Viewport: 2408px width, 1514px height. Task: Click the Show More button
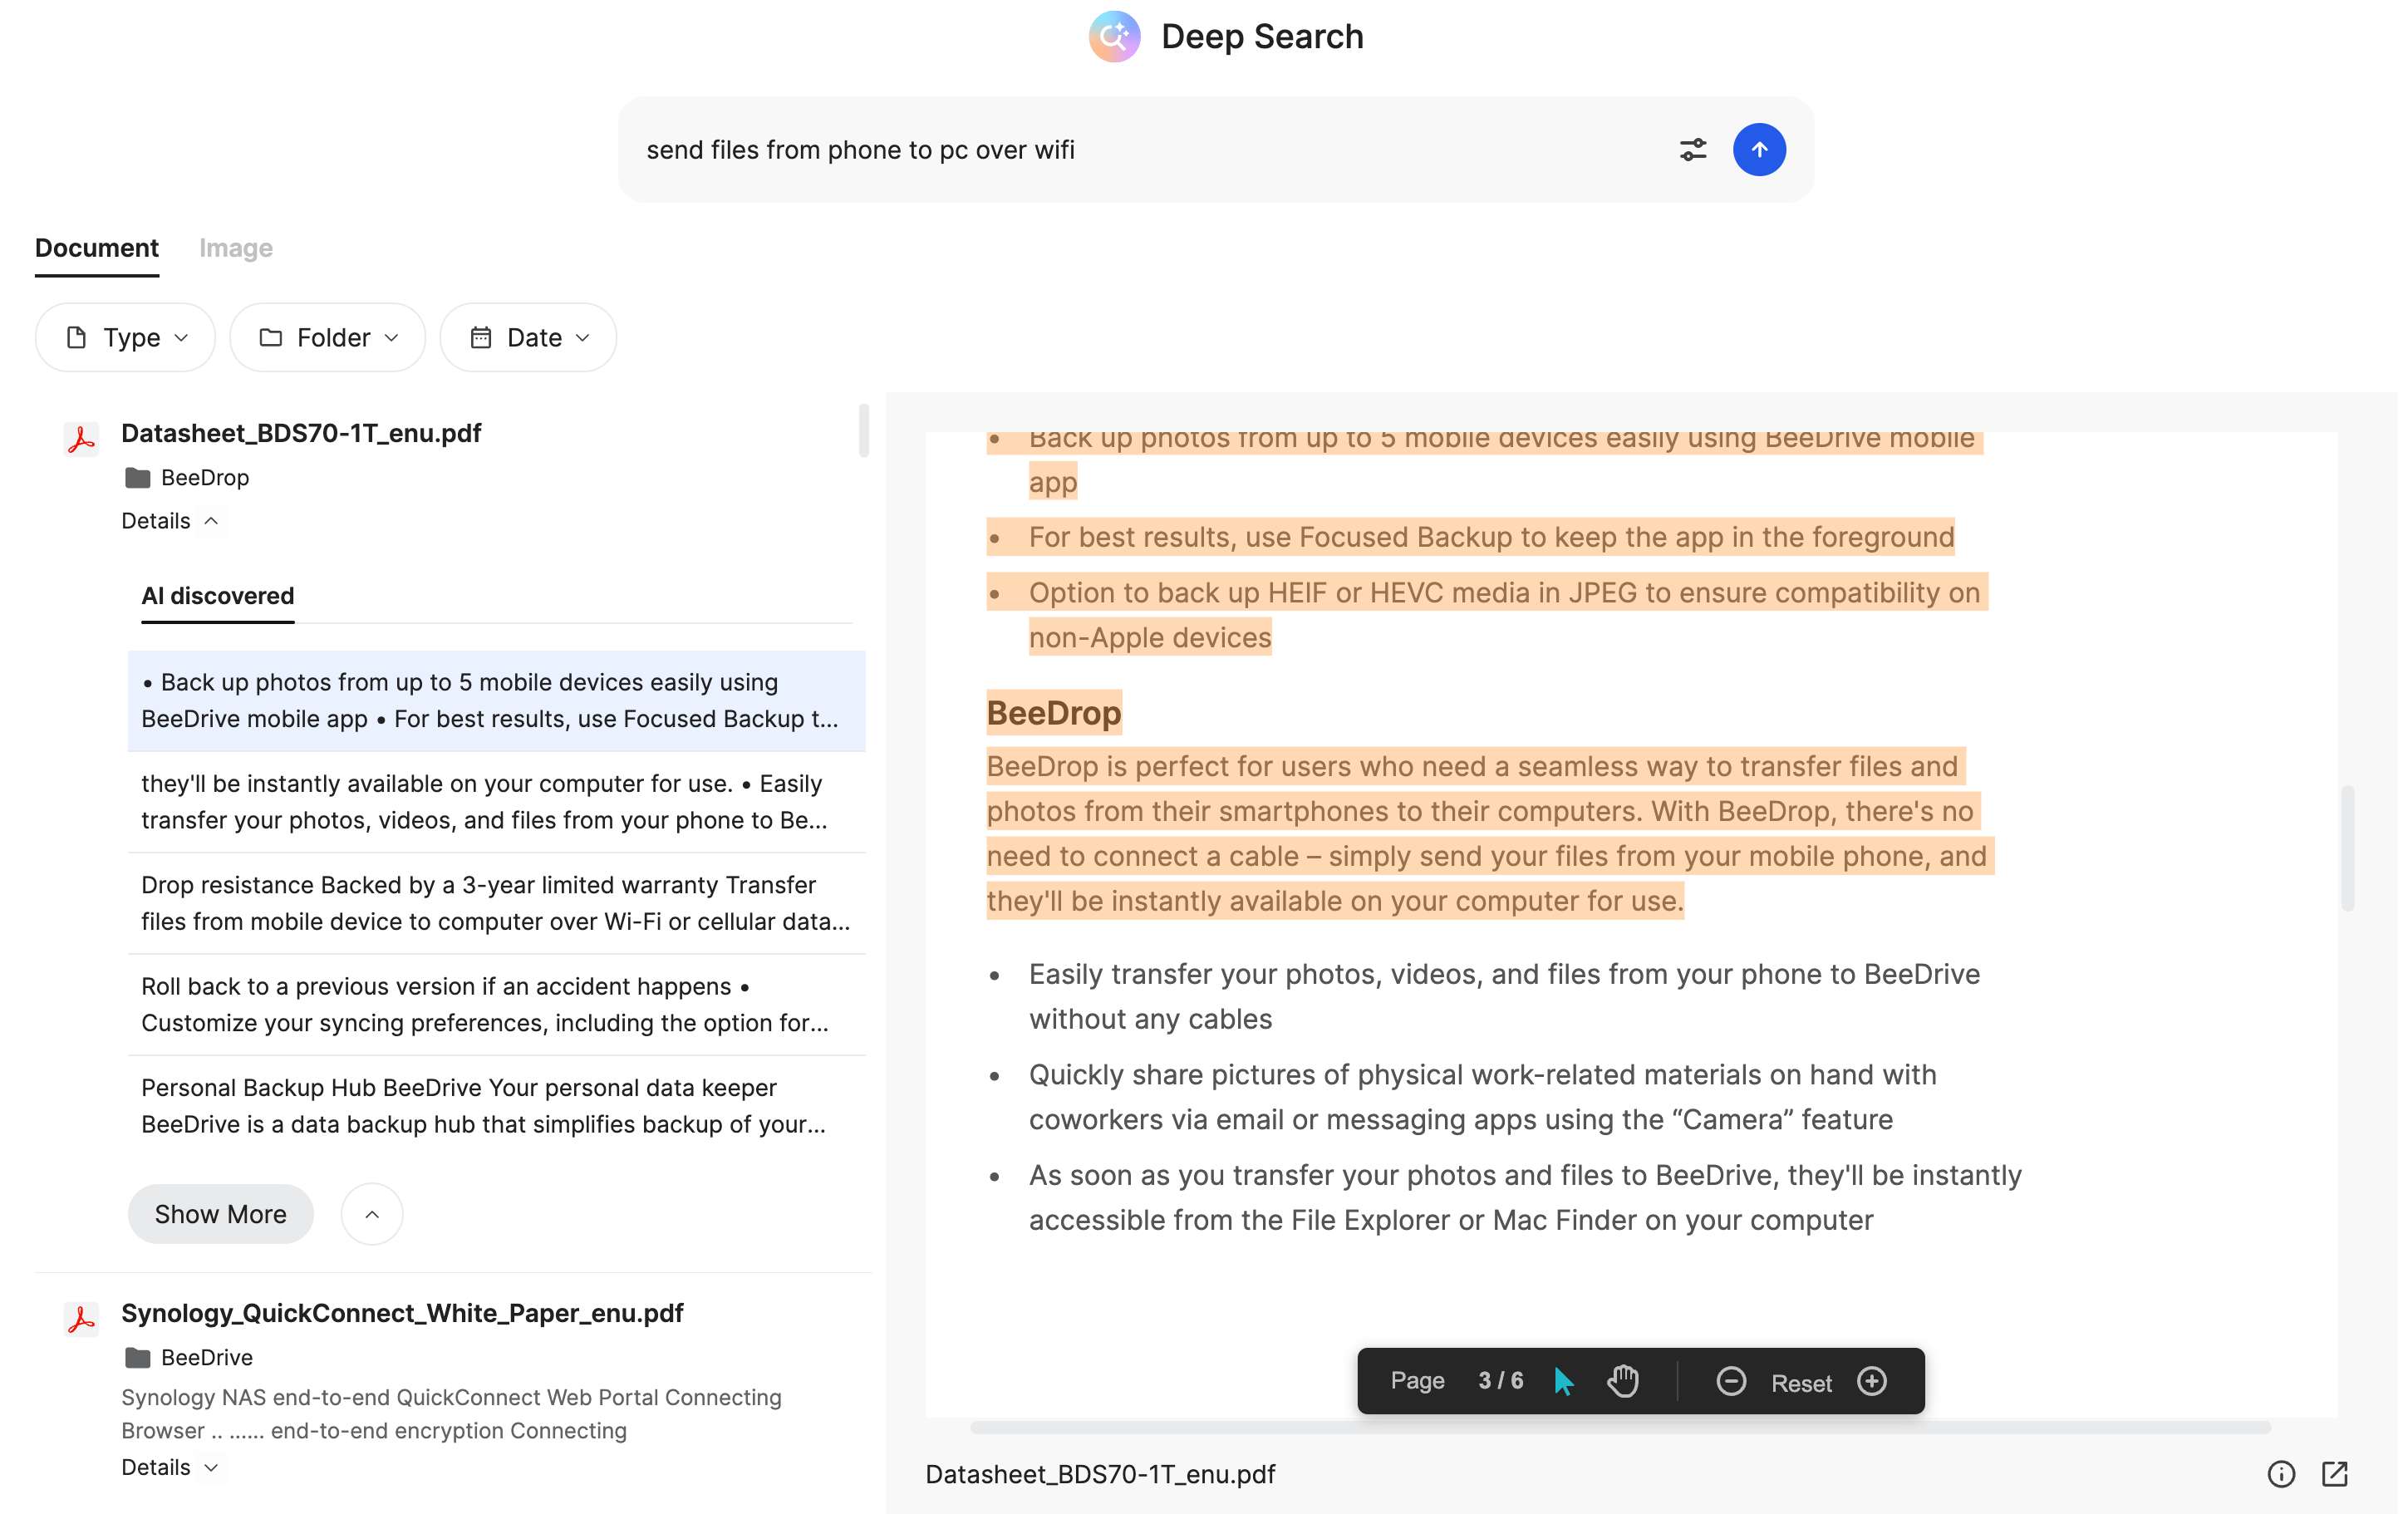(220, 1213)
